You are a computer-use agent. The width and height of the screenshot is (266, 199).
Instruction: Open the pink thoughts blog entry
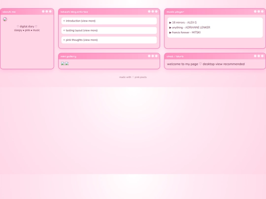109,40
